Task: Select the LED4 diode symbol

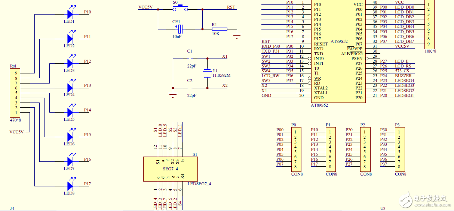Action: click(71, 87)
